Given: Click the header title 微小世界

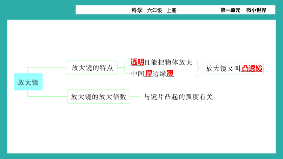Looking at the screenshot, I should [256, 10].
